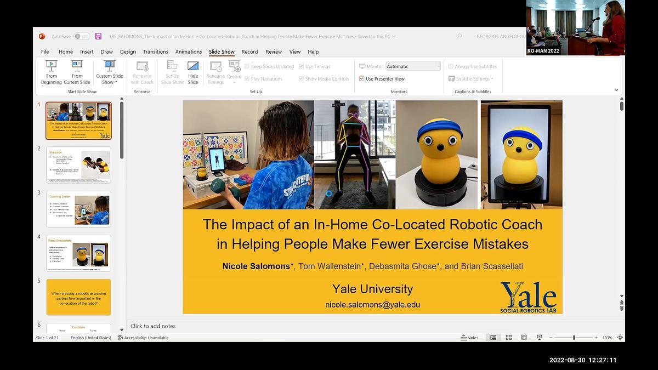Viewport: 658px width, 370px height.
Task: Click the search magnifier in title bar
Action: click(x=459, y=37)
